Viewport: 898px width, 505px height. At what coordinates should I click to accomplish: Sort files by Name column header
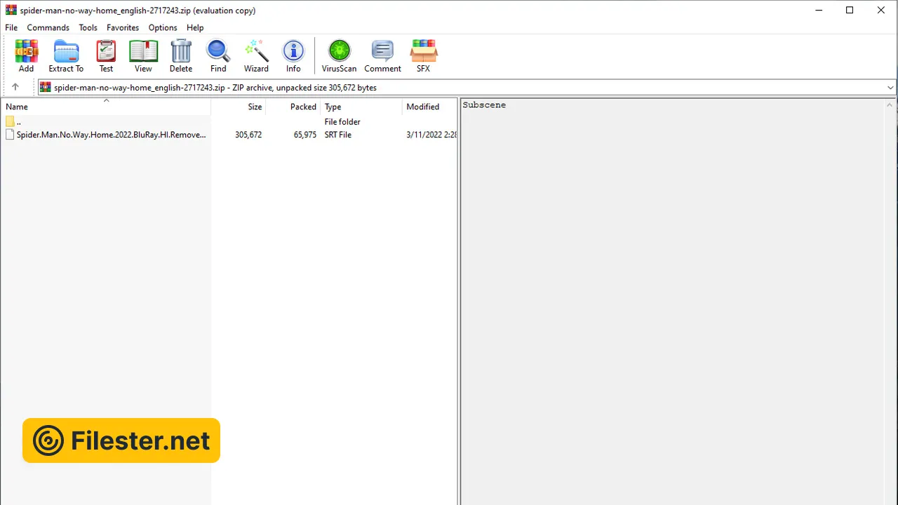(x=17, y=107)
